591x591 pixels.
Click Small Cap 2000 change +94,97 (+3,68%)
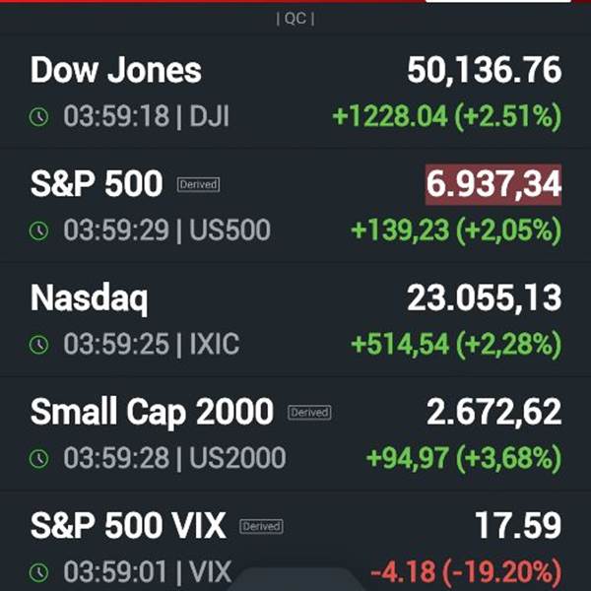(x=464, y=459)
